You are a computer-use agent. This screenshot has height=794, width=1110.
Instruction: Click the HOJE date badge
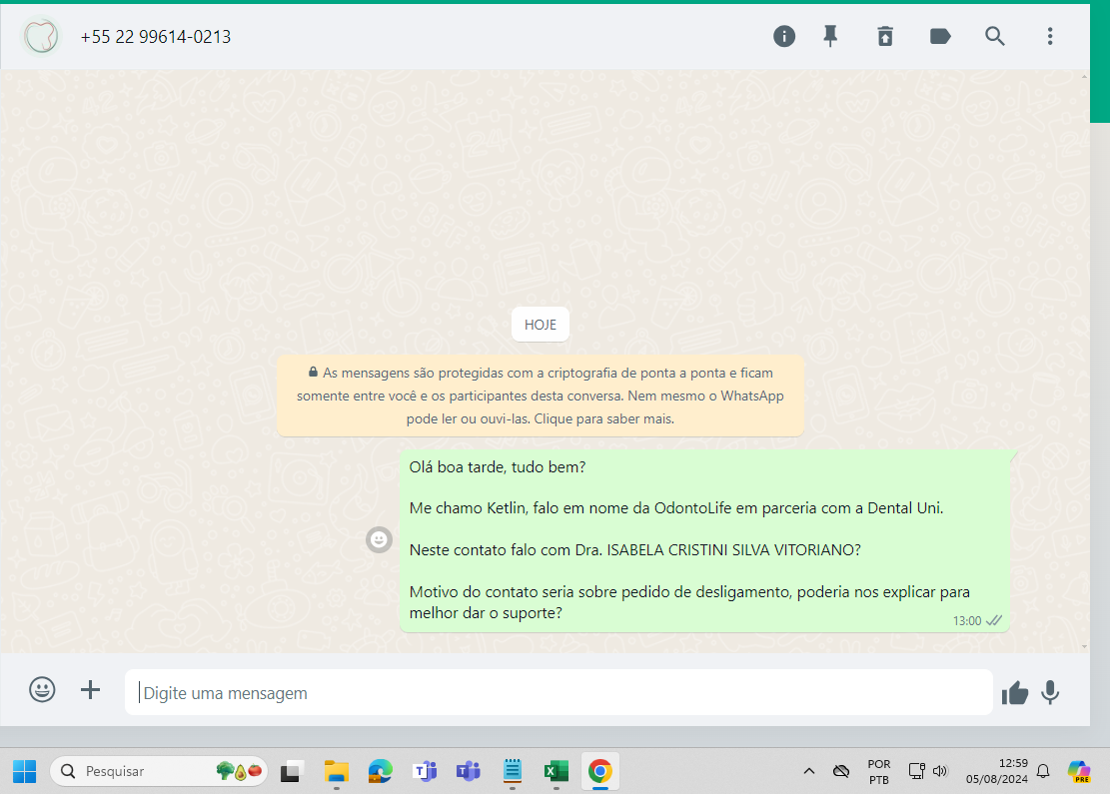(541, 325)
